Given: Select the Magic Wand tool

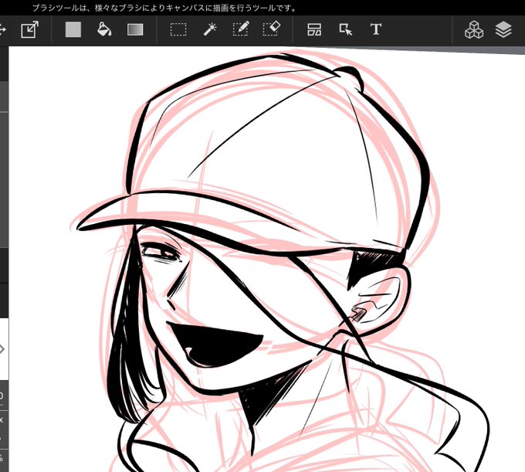Looking at the screenshot, I should tap(210, 29).
